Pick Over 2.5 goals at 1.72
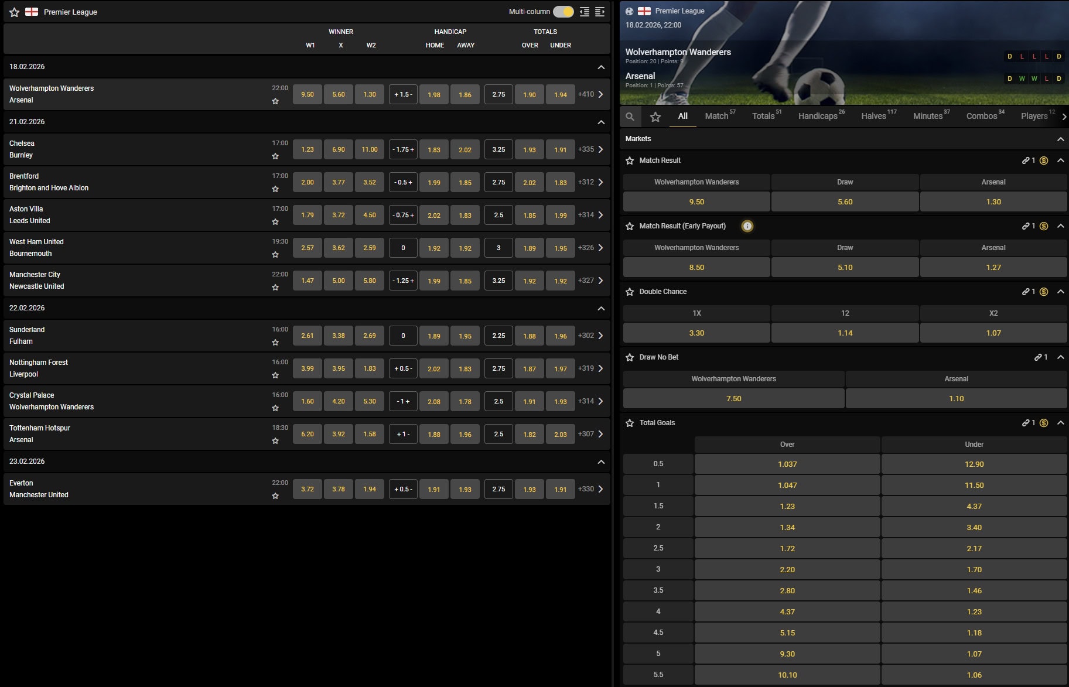 787,548
